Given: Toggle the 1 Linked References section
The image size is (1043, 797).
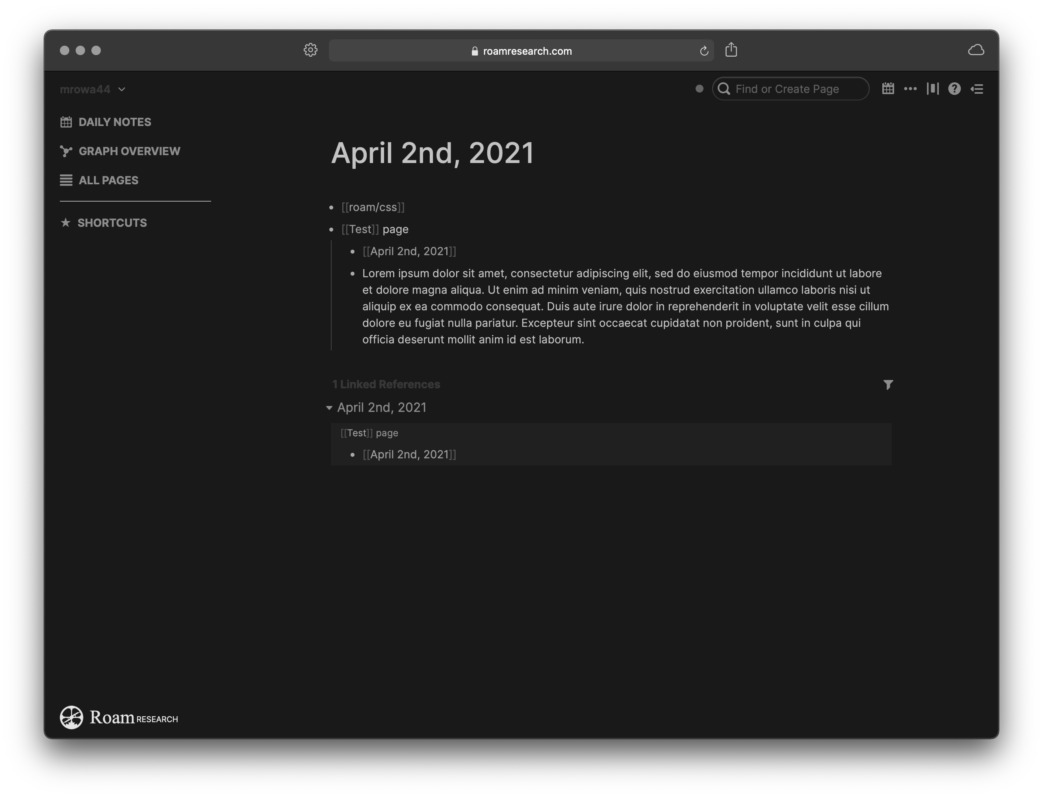Looking at the screenshot, I should click(386, 384).
